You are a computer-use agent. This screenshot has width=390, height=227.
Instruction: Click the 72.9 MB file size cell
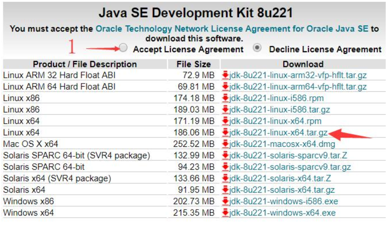coord(198,75)
